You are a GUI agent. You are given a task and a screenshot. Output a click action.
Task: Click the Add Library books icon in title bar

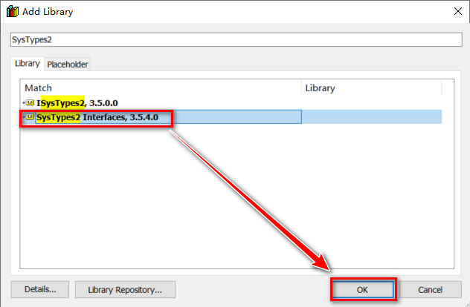[13, 11]
